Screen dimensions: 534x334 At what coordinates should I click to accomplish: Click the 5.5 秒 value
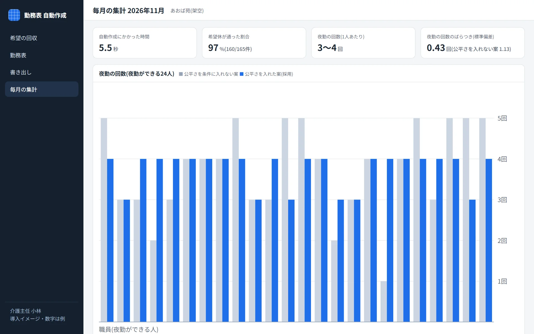coord(108,48)
